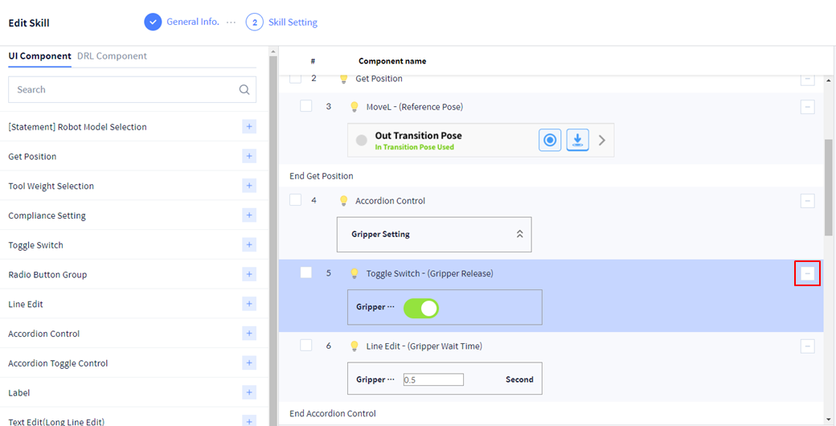Turn off the Gripper toggle switch
The height and width of the screenshot is (426, 836).
coord(420,307)
